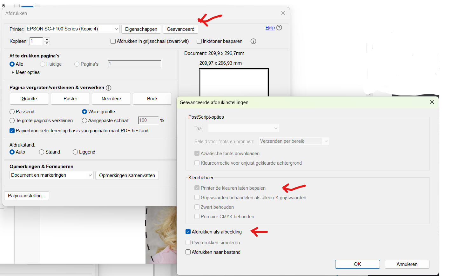Toggle Inkt/toner besparen checkbox
Screen dimensions: 460x276
[199, 41]
